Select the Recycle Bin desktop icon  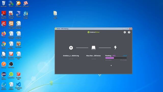pyautogui.click(x=4, y=4)
